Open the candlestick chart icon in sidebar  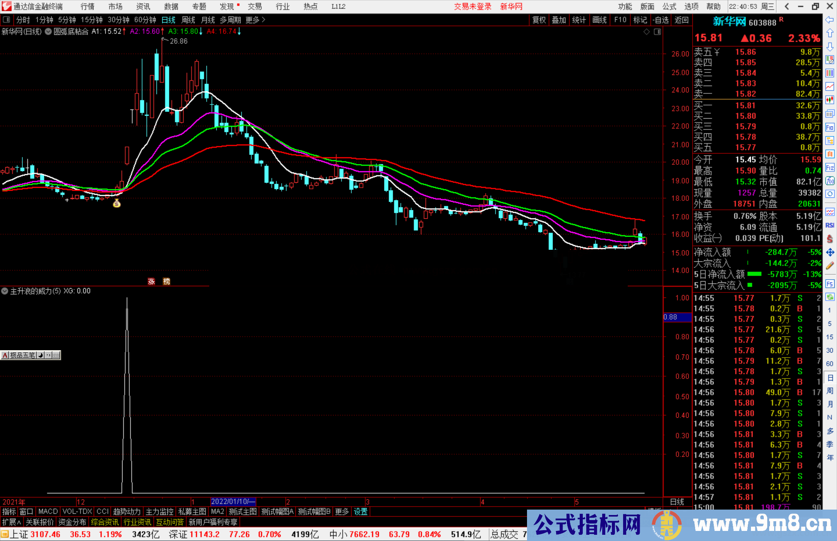click(x=830, y=100)
